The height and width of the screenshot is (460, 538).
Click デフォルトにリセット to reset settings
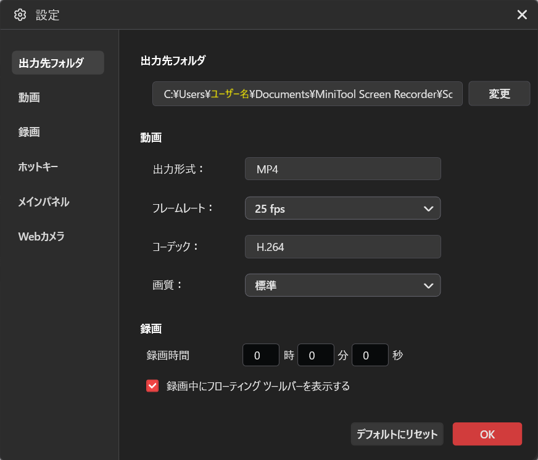[x=397, y=433]
